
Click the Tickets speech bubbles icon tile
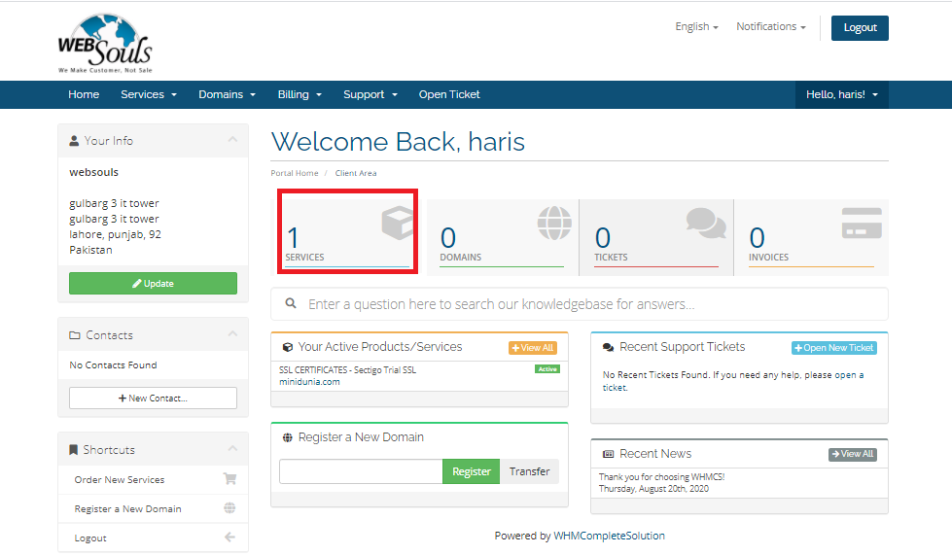[x=705, y=223]
